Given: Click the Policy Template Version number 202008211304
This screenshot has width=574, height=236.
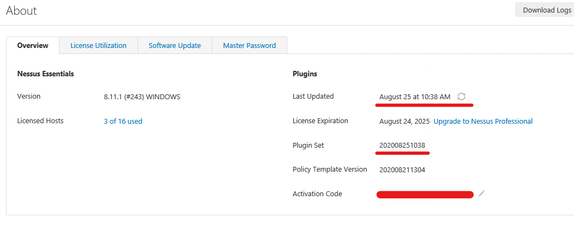Looking at the screenshot, I should point(402,170).
